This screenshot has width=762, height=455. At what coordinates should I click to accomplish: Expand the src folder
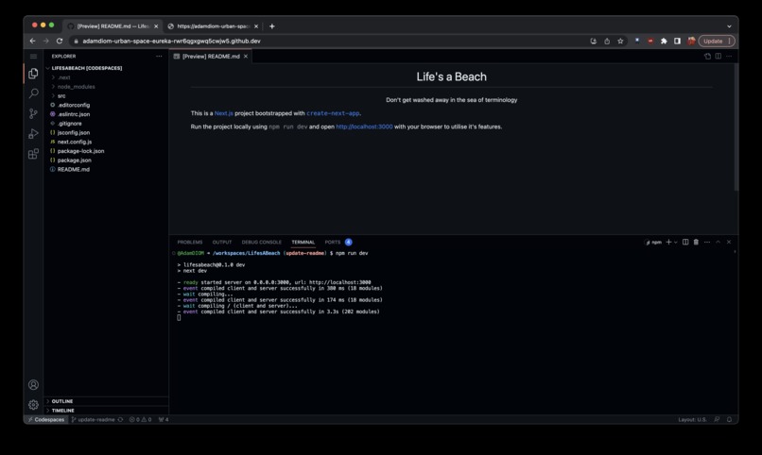(61, 96)
